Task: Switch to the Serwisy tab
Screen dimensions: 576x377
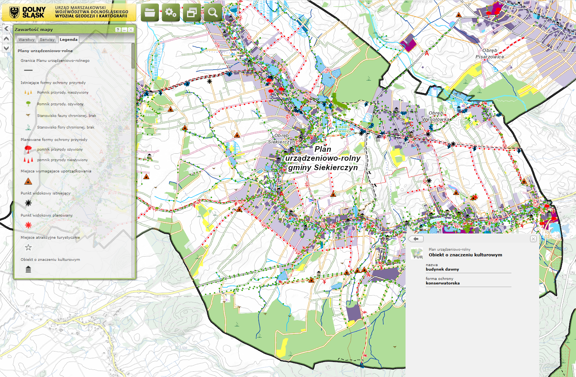Action: tap(47, 39)
